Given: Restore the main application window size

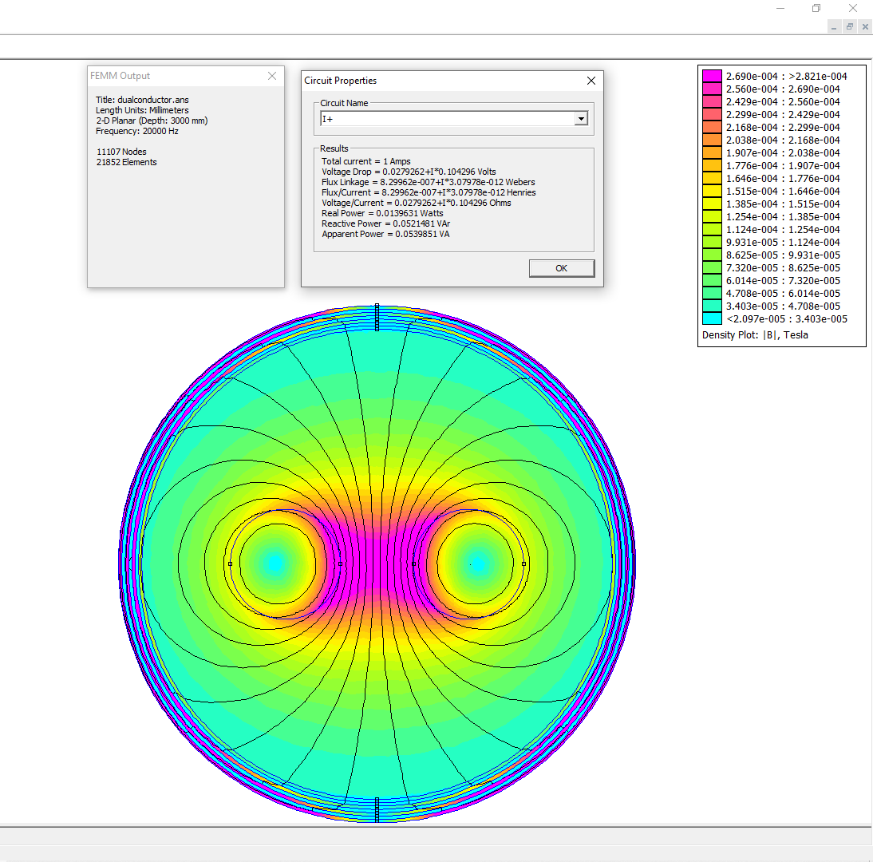Looking at the screenshot, I should (816, 8).
